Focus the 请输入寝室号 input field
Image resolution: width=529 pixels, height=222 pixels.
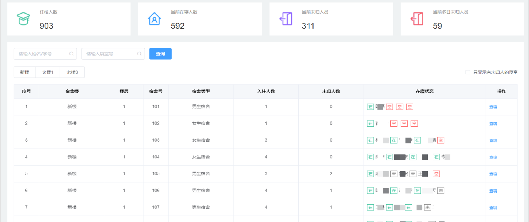click(113, 54)
